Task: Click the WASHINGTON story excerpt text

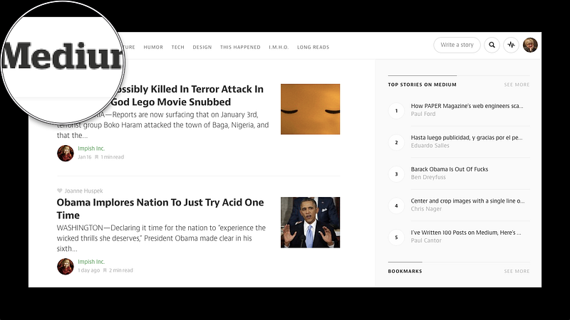Action: (162, 238)
